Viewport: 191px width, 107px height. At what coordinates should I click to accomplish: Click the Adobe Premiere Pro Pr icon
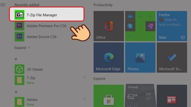click(x=19, y=26)
